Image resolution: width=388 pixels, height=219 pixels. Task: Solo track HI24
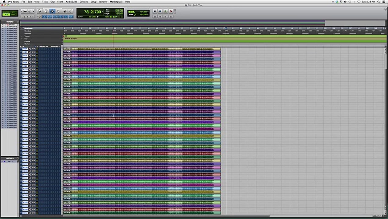pos(32,49)
